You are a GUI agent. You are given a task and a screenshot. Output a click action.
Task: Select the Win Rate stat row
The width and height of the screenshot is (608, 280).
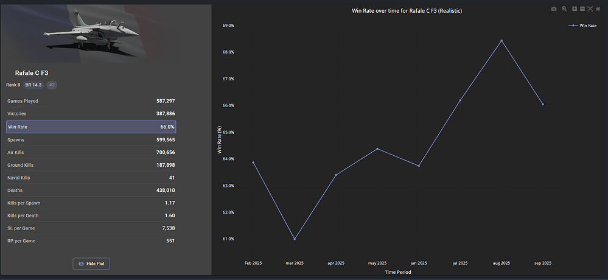pos(91,127)
